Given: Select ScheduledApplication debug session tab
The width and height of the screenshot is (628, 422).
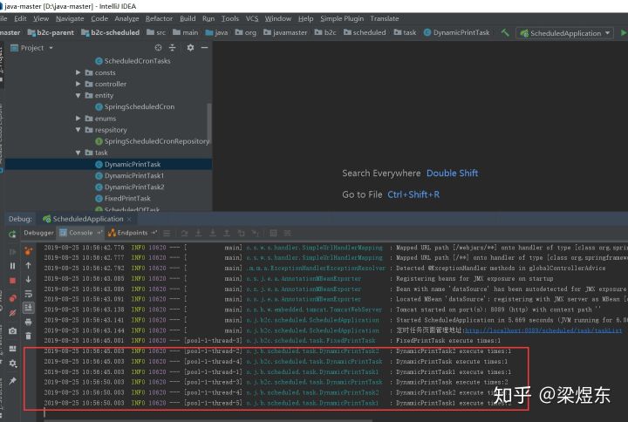Looking at the screenshot, I should (88, 219).
